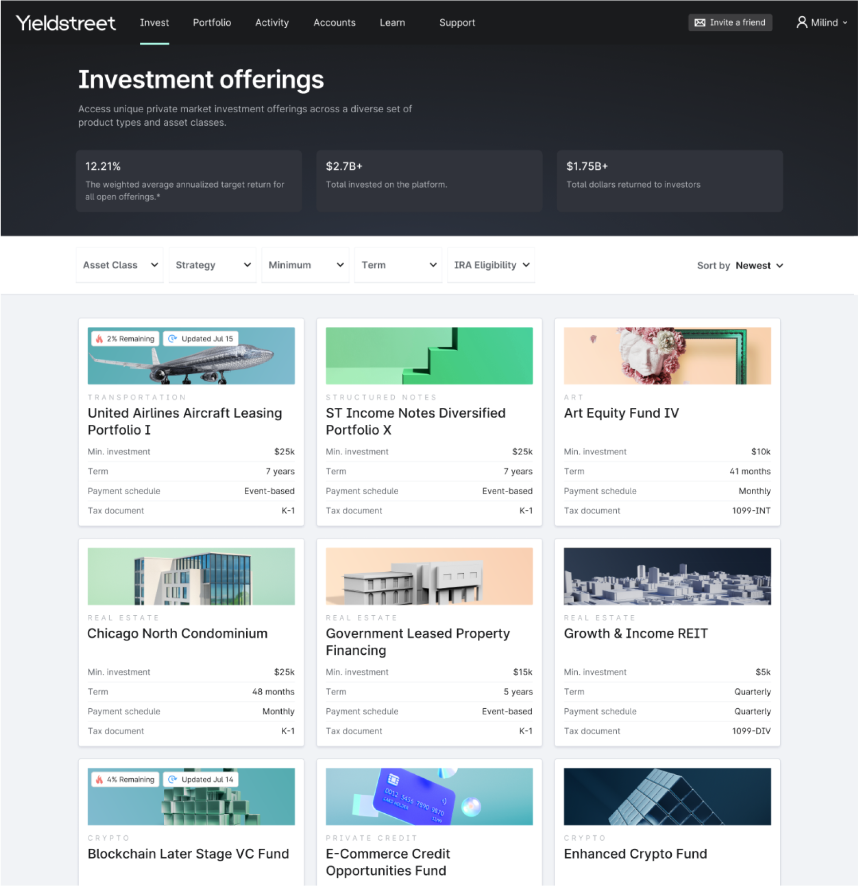The height and width of the screenshot is (886, 858).
Task: Click the refresh icon on Updated Jul 15 badge
Action: point(172,339)
